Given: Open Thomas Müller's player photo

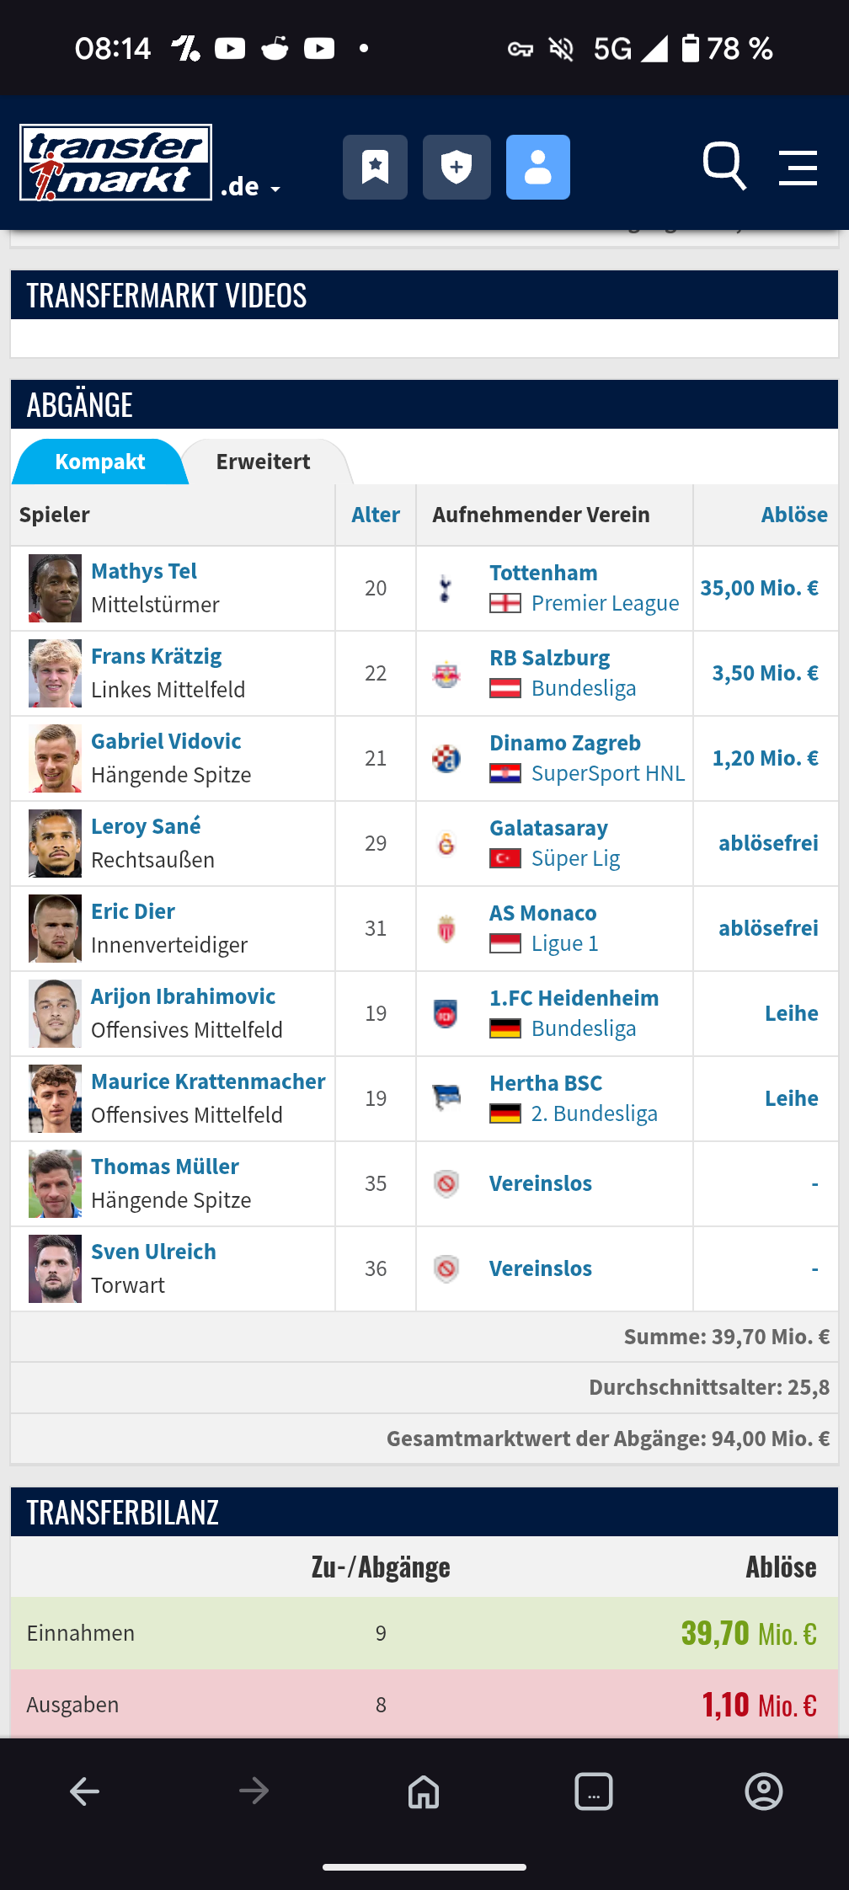Looking at the screenshot, I should point(55,1183).
